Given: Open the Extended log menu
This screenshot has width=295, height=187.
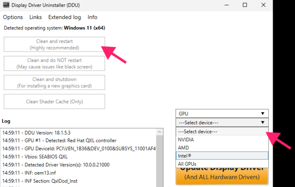Looking at the screenshot, I should (65, 17).
